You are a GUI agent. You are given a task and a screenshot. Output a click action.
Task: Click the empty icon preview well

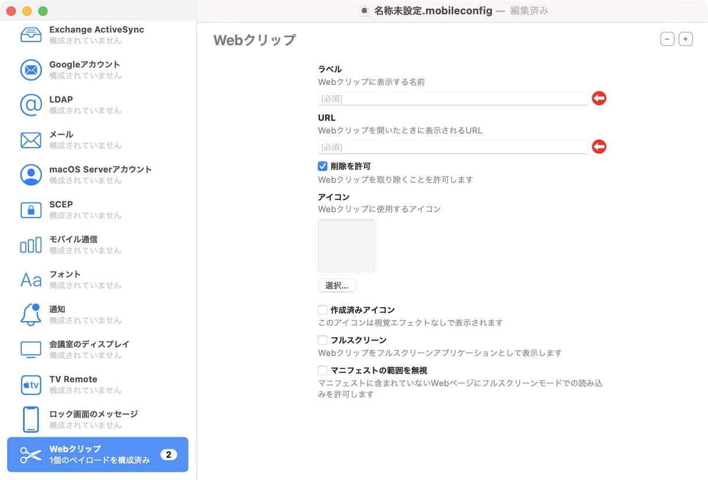(346, 246)
